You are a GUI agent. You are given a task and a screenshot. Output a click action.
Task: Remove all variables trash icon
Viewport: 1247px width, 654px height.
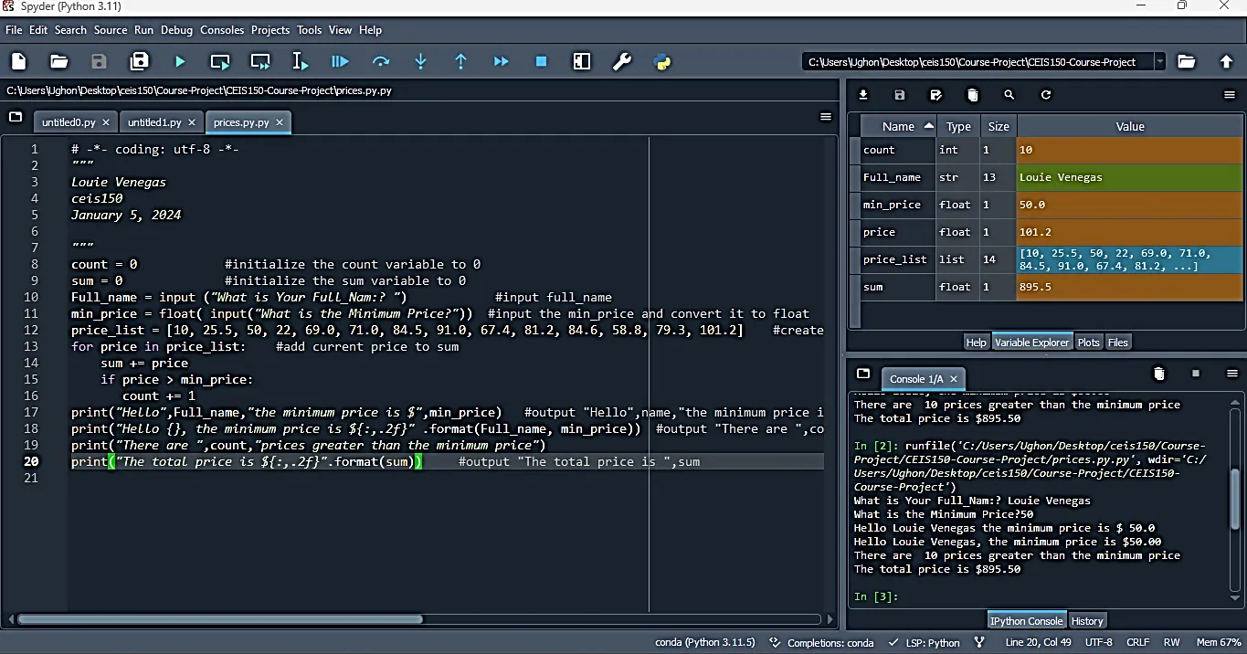[x=973, y=95]
